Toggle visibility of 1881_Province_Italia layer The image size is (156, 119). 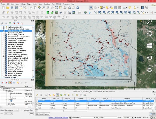[4, 31]
